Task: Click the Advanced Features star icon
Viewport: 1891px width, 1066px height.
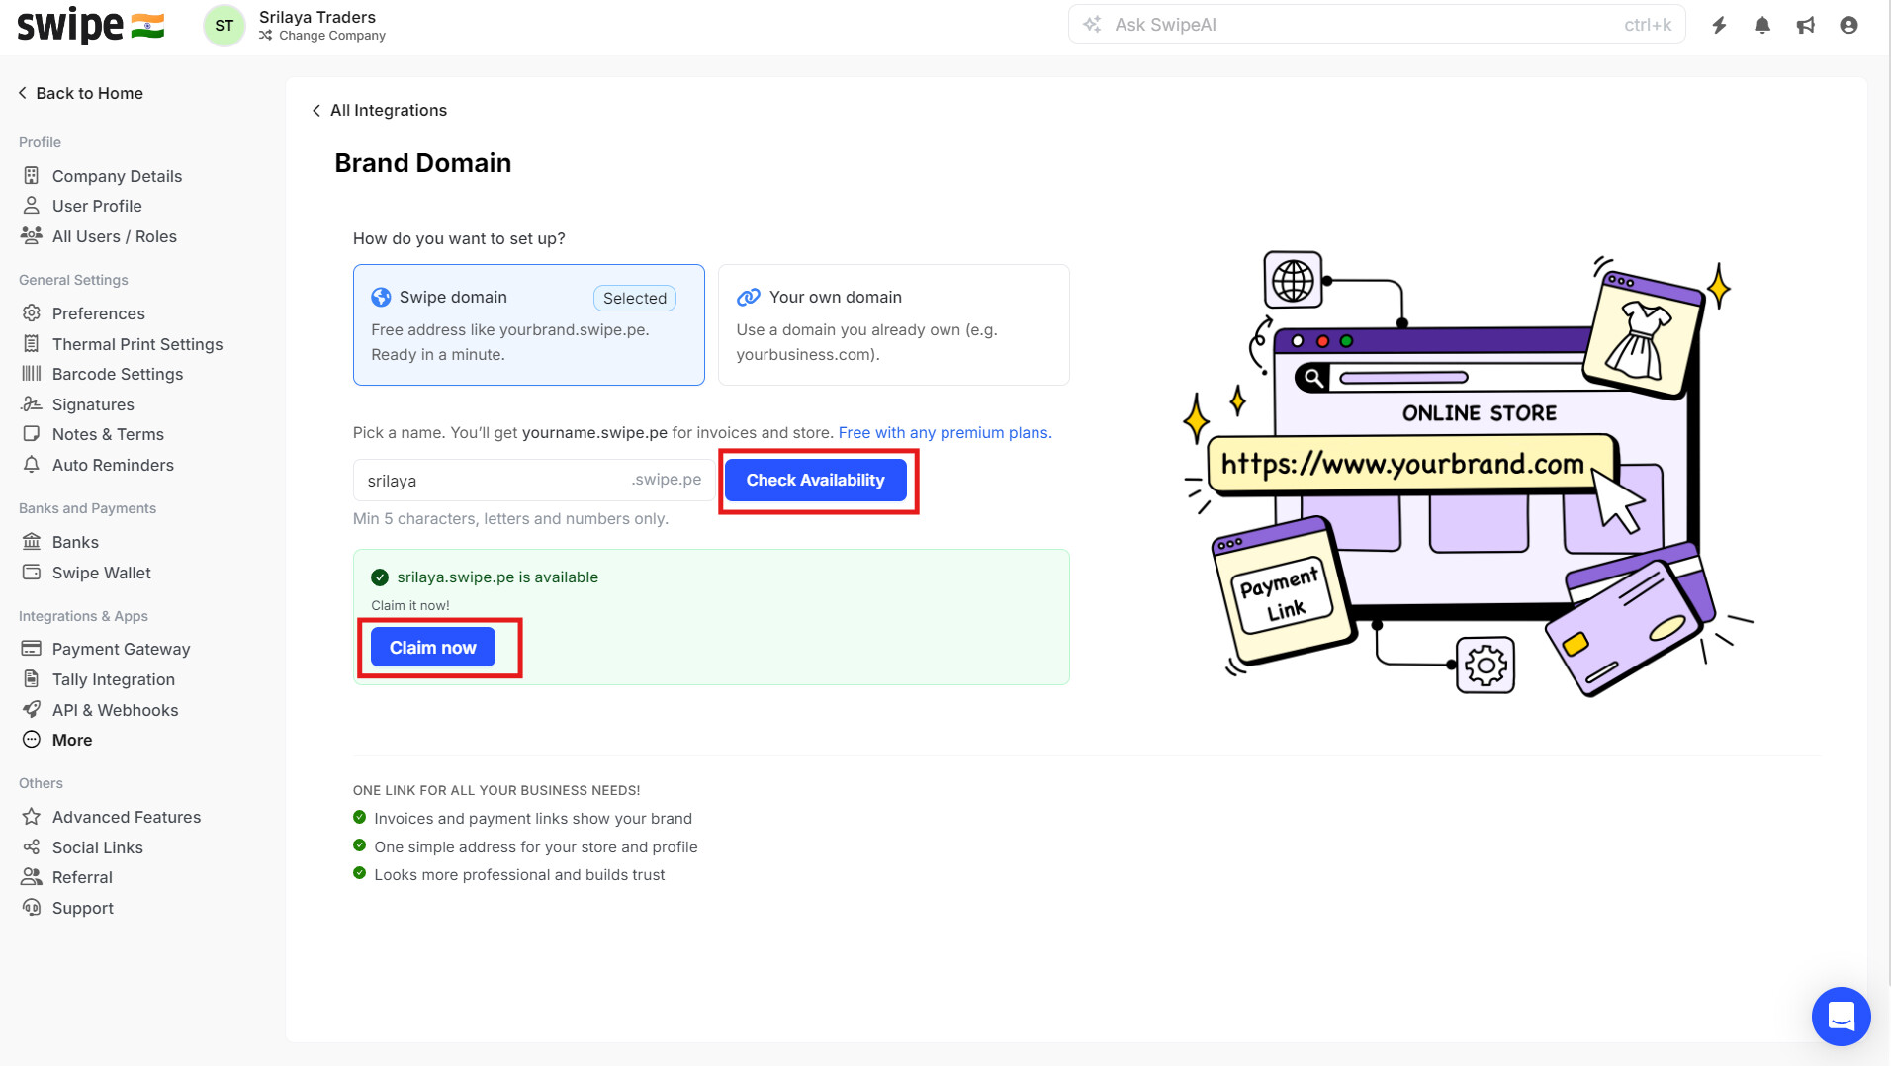Action: (32, 817)
